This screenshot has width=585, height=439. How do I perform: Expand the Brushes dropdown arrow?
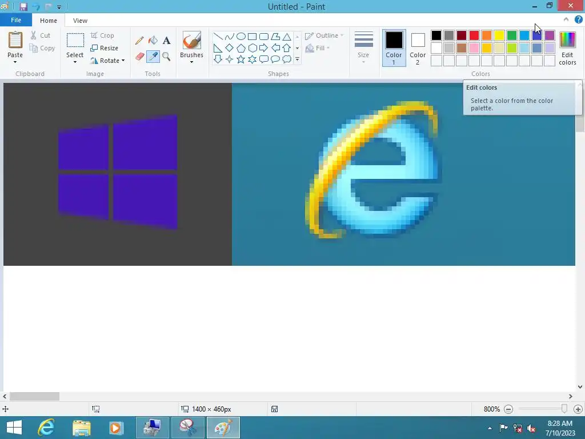(191, 62)
